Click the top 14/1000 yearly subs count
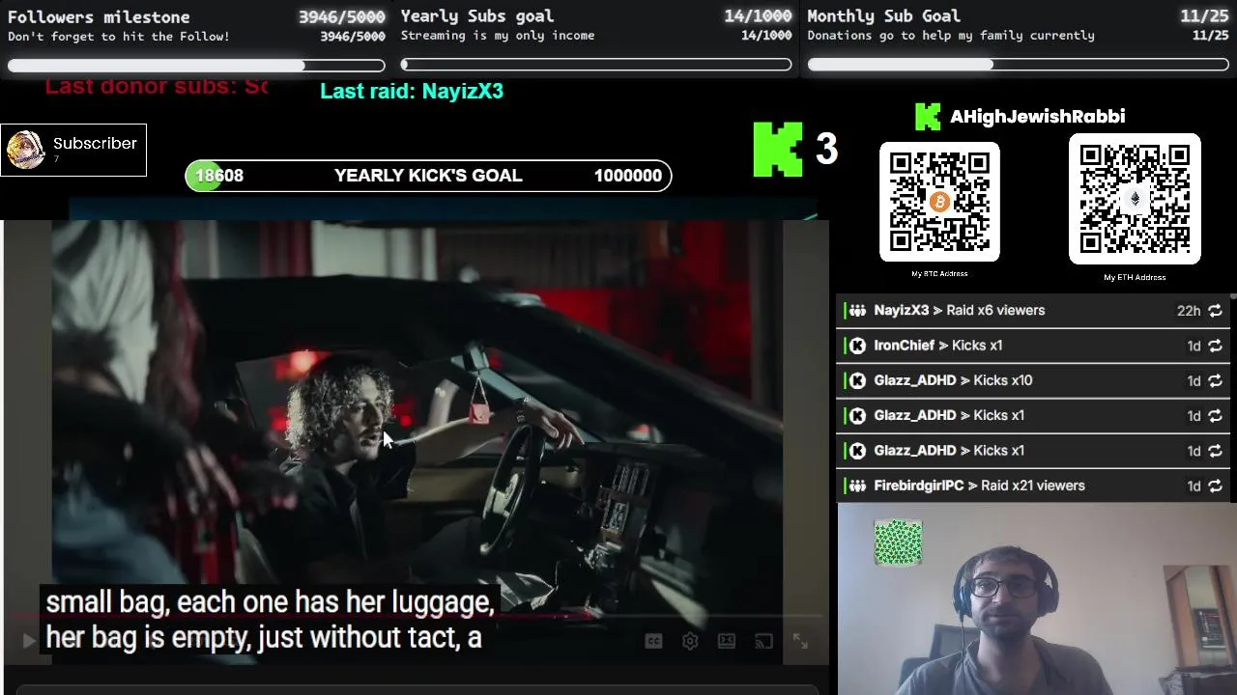1237x695 pixels. click(x=758, y=15)
